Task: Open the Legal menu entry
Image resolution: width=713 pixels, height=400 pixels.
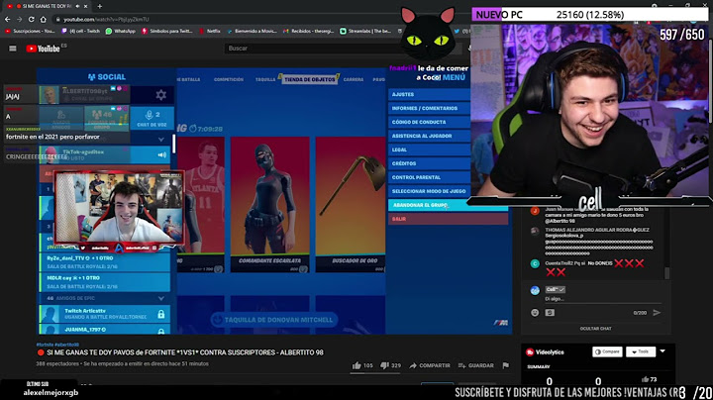Action: pyautogui.click(x=429, y=150)
